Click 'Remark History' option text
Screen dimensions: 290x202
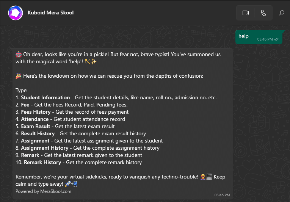click(x=42, y=162)
